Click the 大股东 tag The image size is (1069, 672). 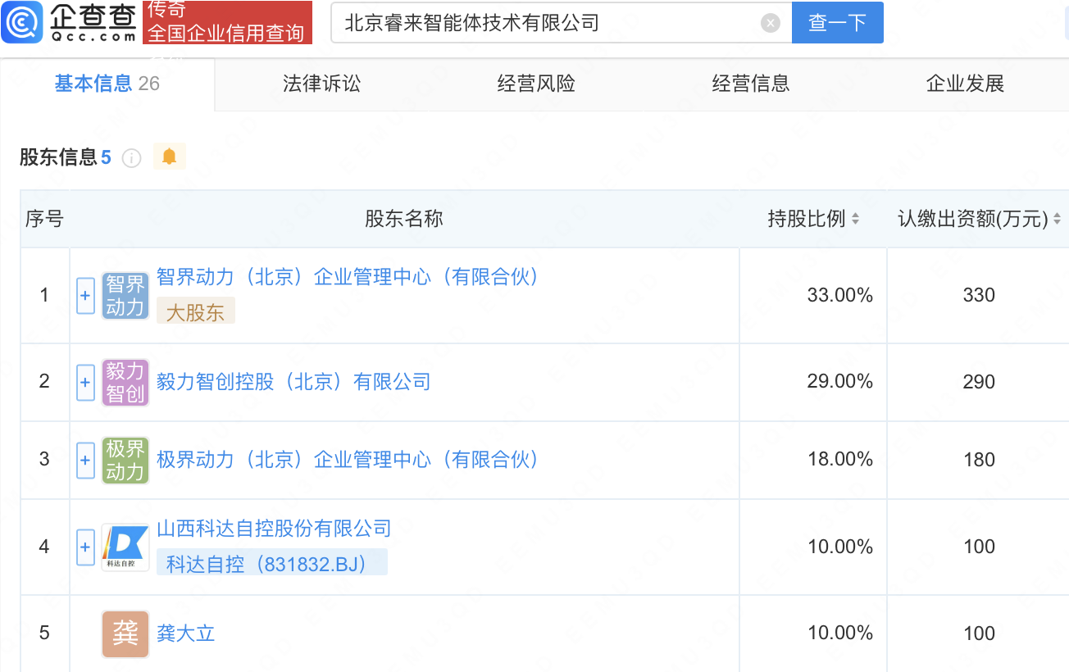pos(195,311)
